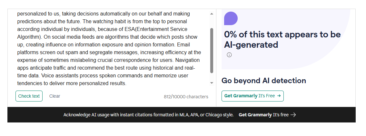Viewport: 366px width, 136px height.
Task: Click the arrow inside green Get Grammarly button
Action: point(279,96)
